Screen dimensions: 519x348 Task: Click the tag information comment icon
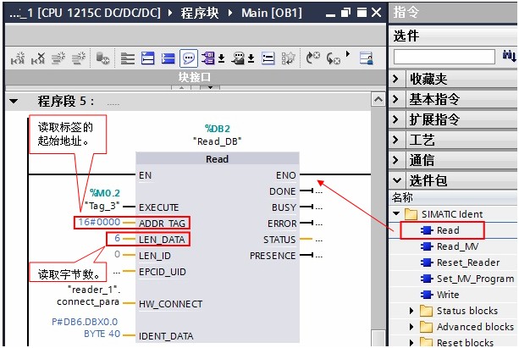238,58
